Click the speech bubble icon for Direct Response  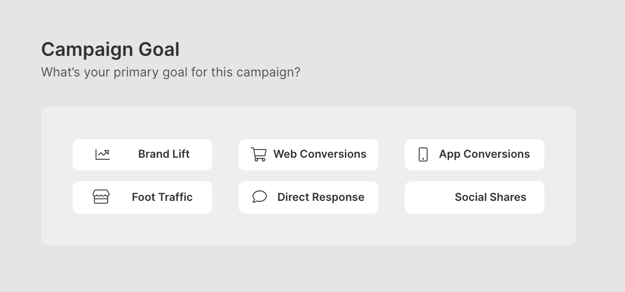[x=259, y=197]
